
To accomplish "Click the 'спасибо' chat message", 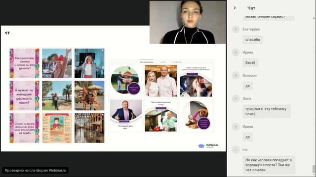I will [x=253, y=39].
